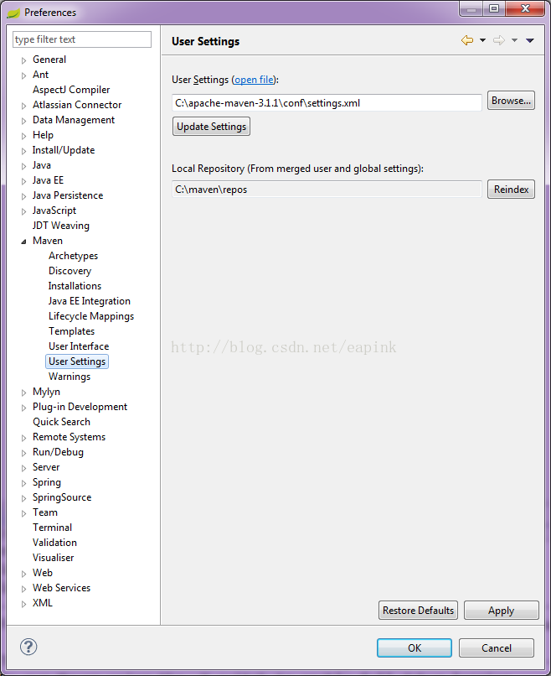
Task: Select Plug-in Development in tree
Action: [x=80, y=407]
